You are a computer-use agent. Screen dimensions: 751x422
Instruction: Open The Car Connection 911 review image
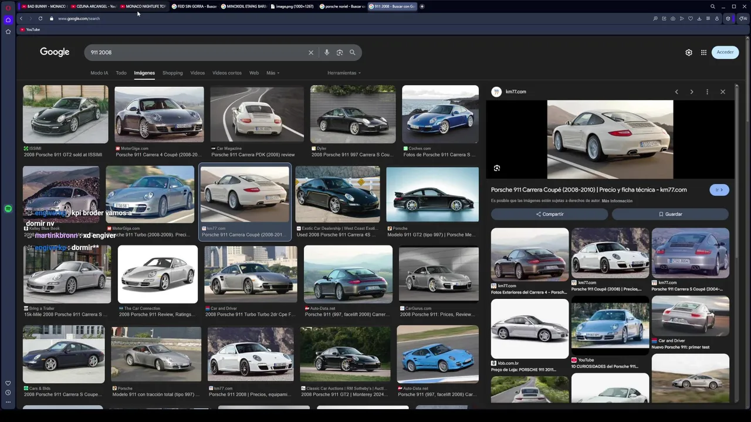pyautogui.click(x=158, y=274)
